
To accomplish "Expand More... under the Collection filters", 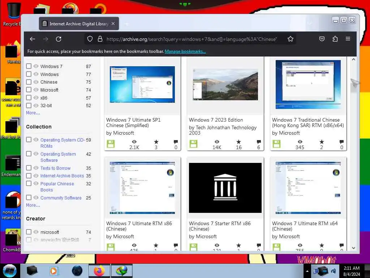I will pyautogui.click(x=33, y=205).
